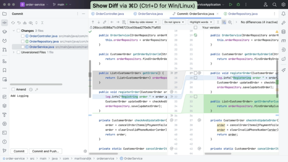Open the Structure tool window

pos(5,61)
